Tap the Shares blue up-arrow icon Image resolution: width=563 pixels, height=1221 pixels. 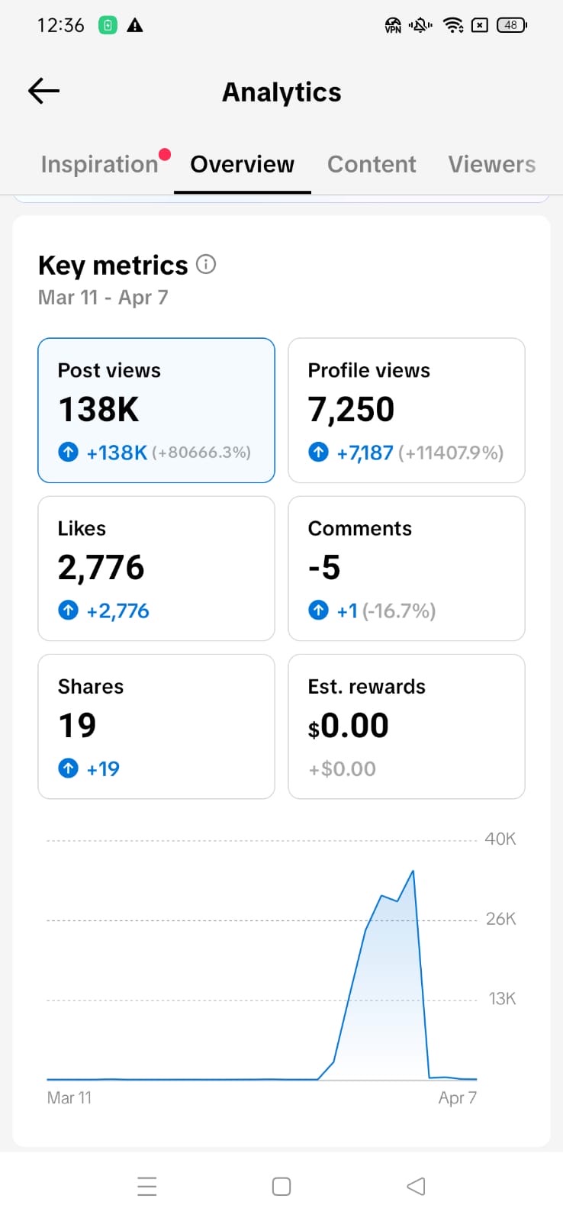point(69,768)
